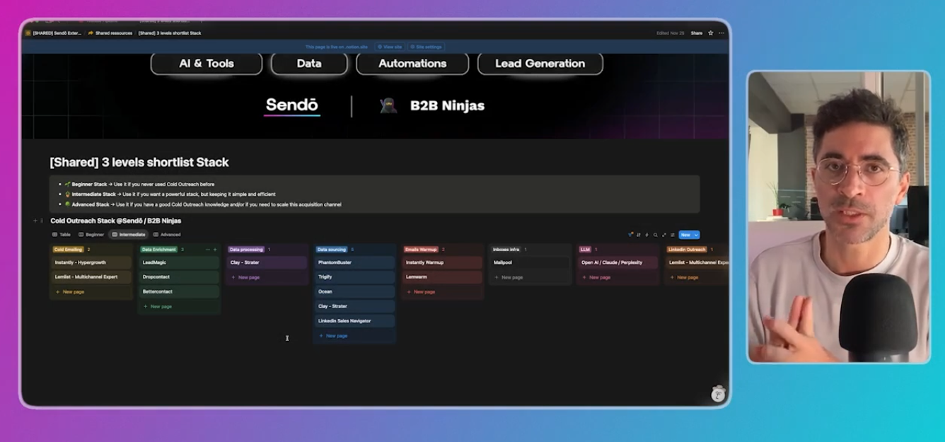Viewport: 945px width, 442px height.
Task: Create a new entry with the blue New button
Action: (685, 235)
